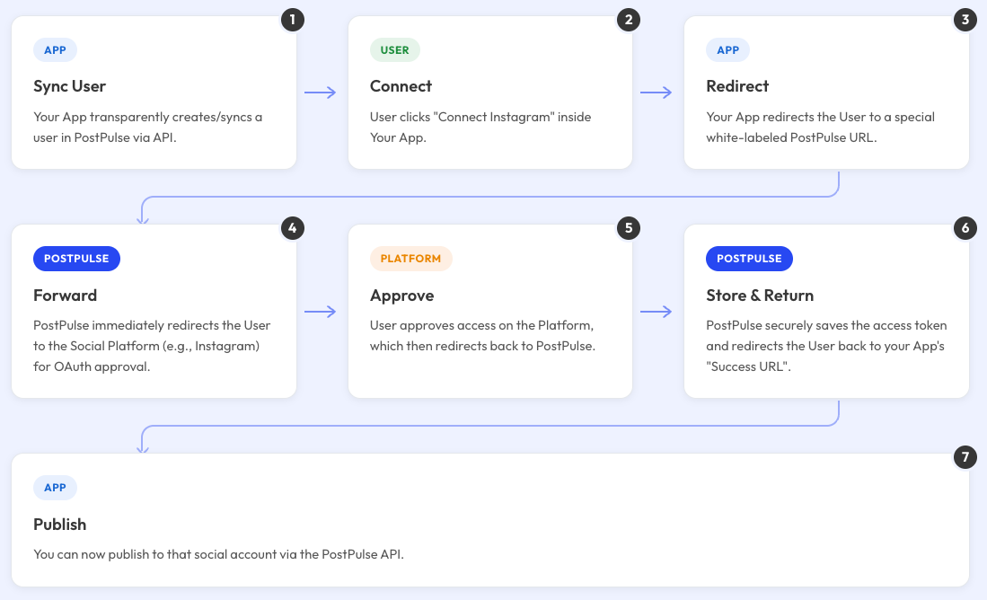The height and width of the screenshot is (600, 987).
Task: Toggle the orange PLATFORM badge on Approve card
Action: 411,258
